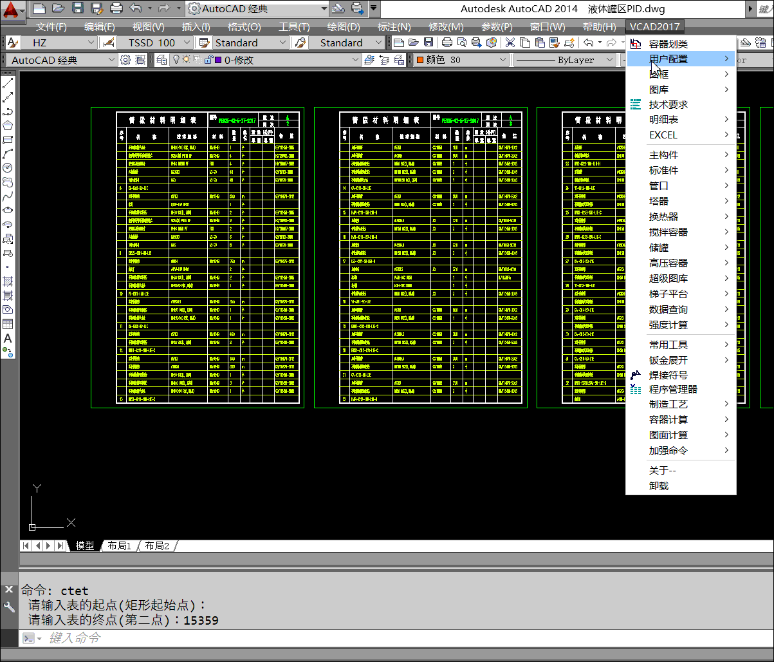Click the Save icon in quick access toolbar
The width and height of the screenshot is (774, 662).
pyautogui.click(x=78, y=8)
